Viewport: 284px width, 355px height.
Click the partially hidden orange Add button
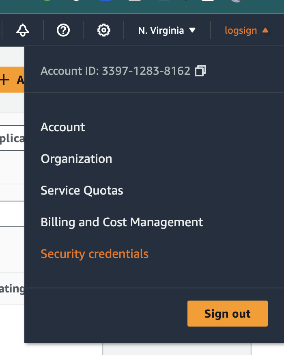coord(12,80)
